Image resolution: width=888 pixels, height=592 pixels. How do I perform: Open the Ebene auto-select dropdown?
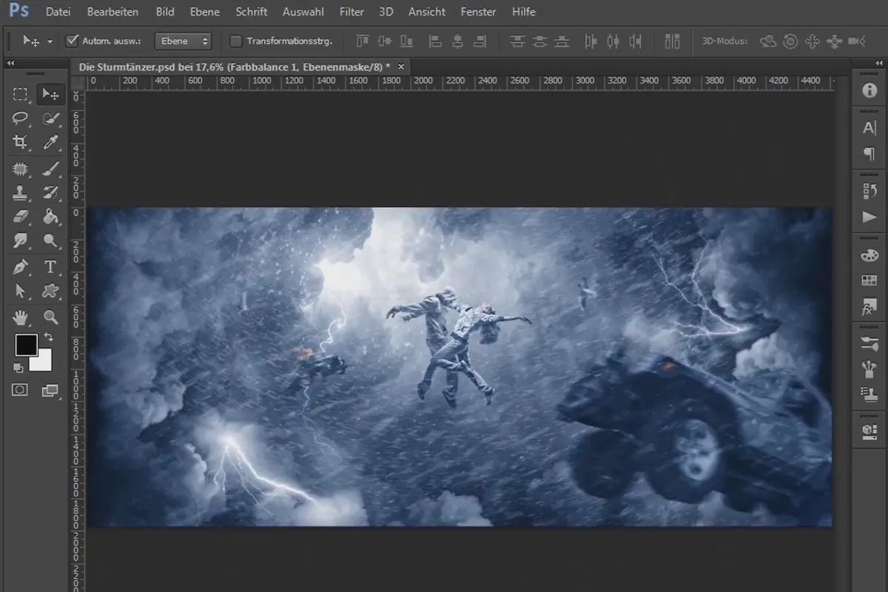183,41
